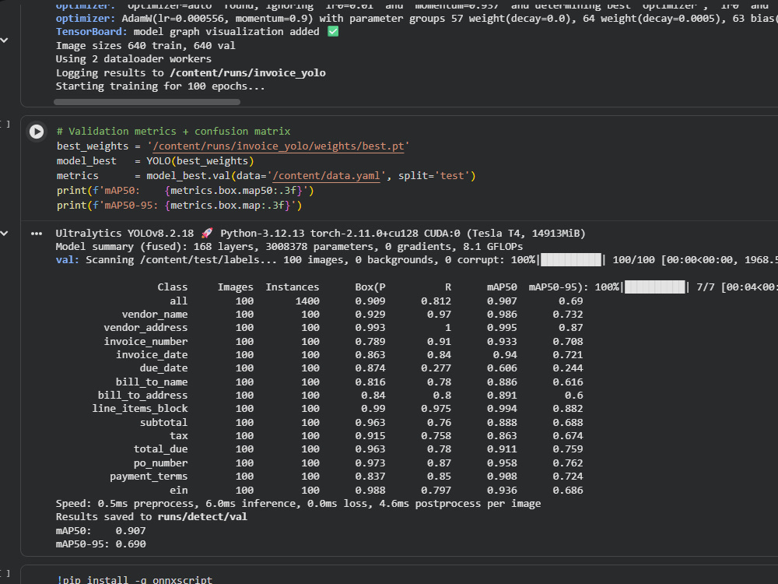778x584 pixels.
Task: Click the 'tax' class label
Action: (179, 435)
